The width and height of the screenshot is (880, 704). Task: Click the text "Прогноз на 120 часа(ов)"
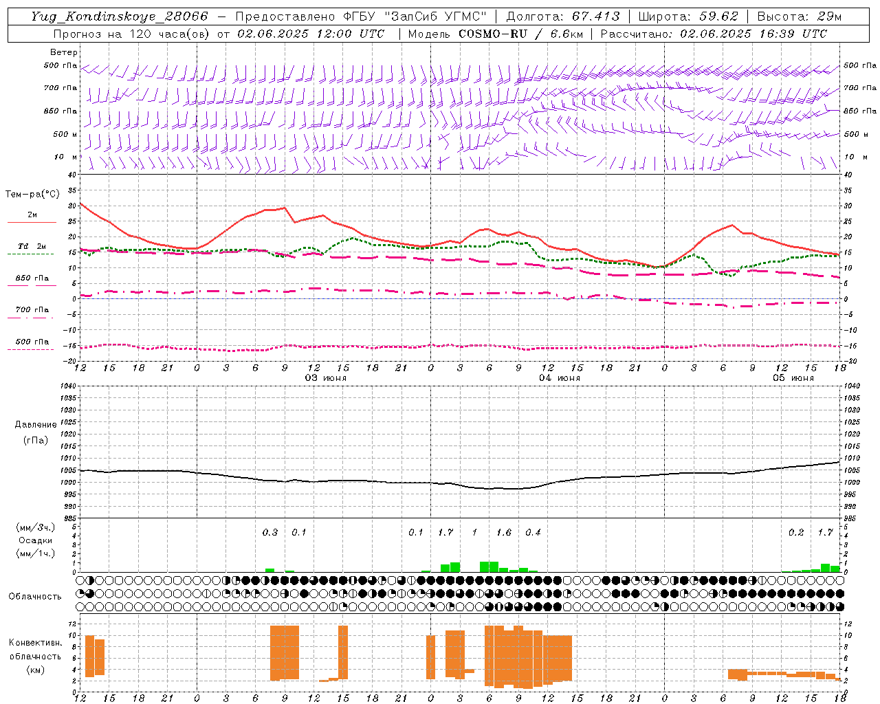[x=131, y=34]
